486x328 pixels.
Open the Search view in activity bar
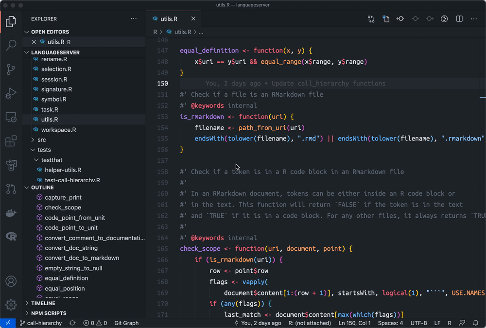(x=11, y=45)
